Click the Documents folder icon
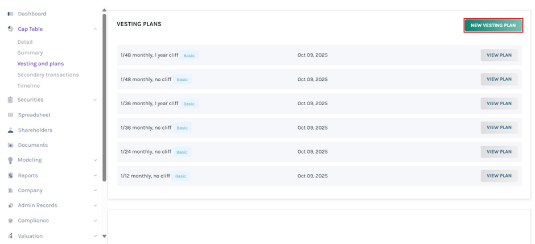535x244 pixels. (x=10, y=145)
